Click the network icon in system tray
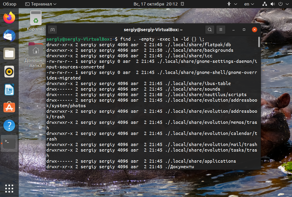The width and height of the screenshot is (292, 197). click(265, 4)
